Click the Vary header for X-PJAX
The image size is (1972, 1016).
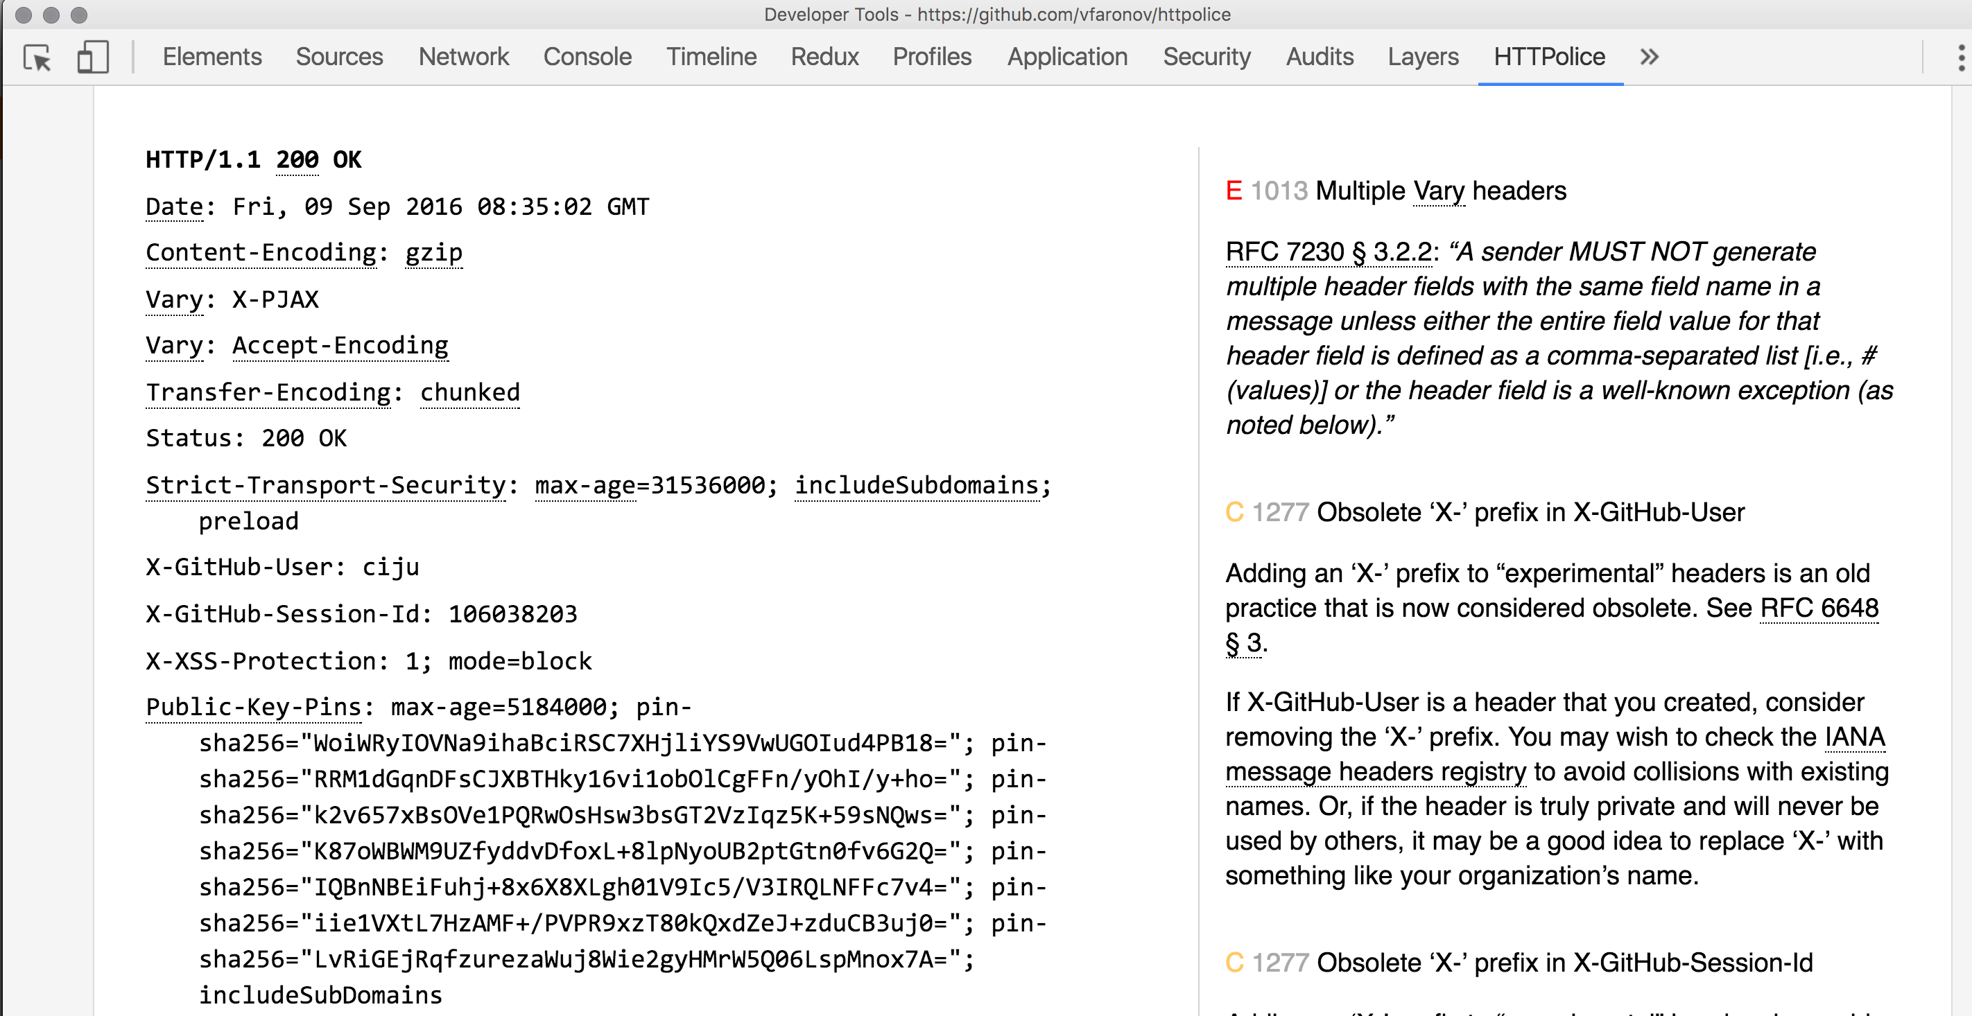pyautogui.click(x=175, y=300)
